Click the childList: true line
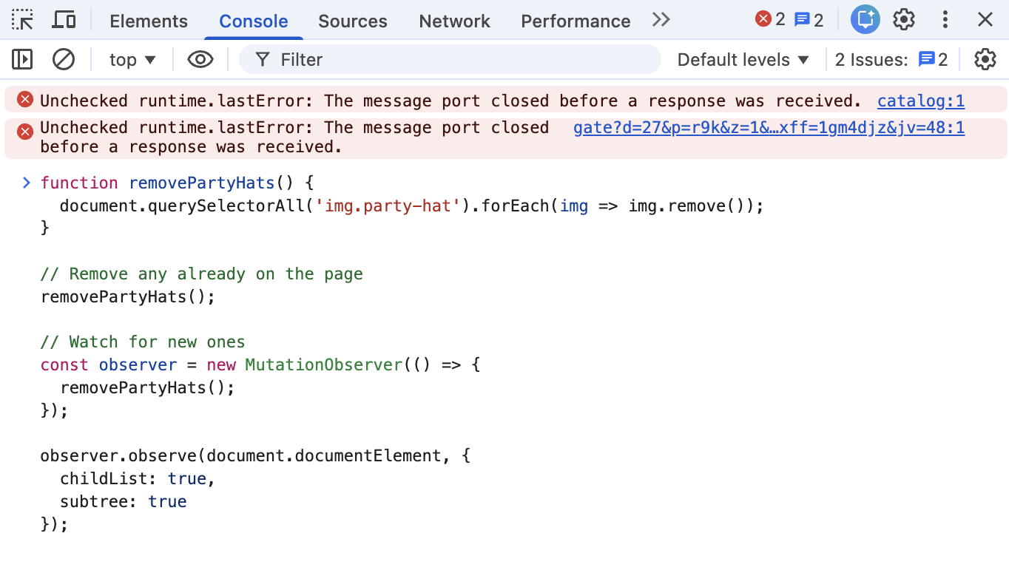The width and height of the screenshot is (1009, 587). tap(138, 479)
